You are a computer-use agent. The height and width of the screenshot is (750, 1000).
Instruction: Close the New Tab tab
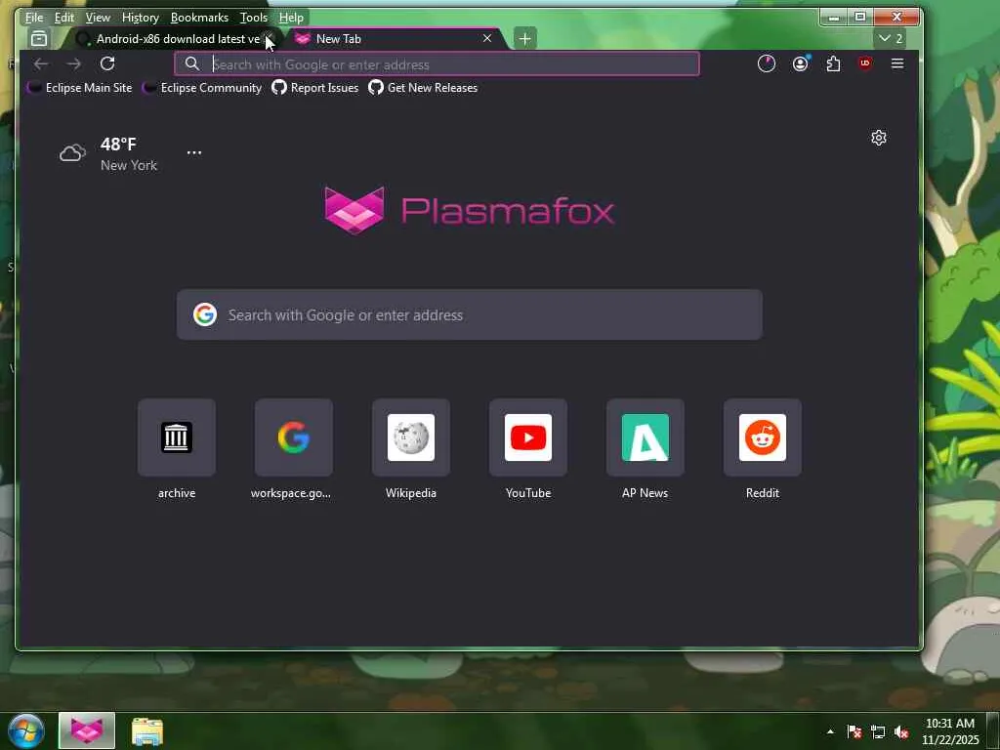coord(487,39)
